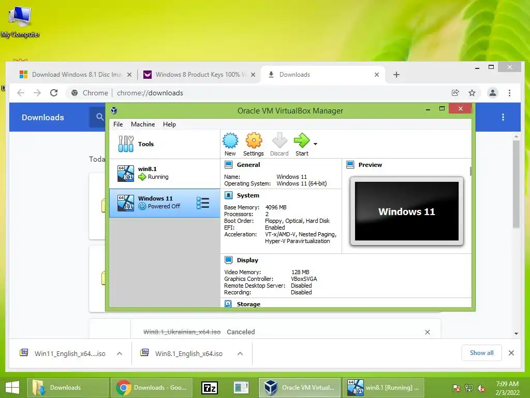This screenshot has height=398, width=530.
Task: Click the Action Center flag tray icon
Action: [x=457, y=388]
